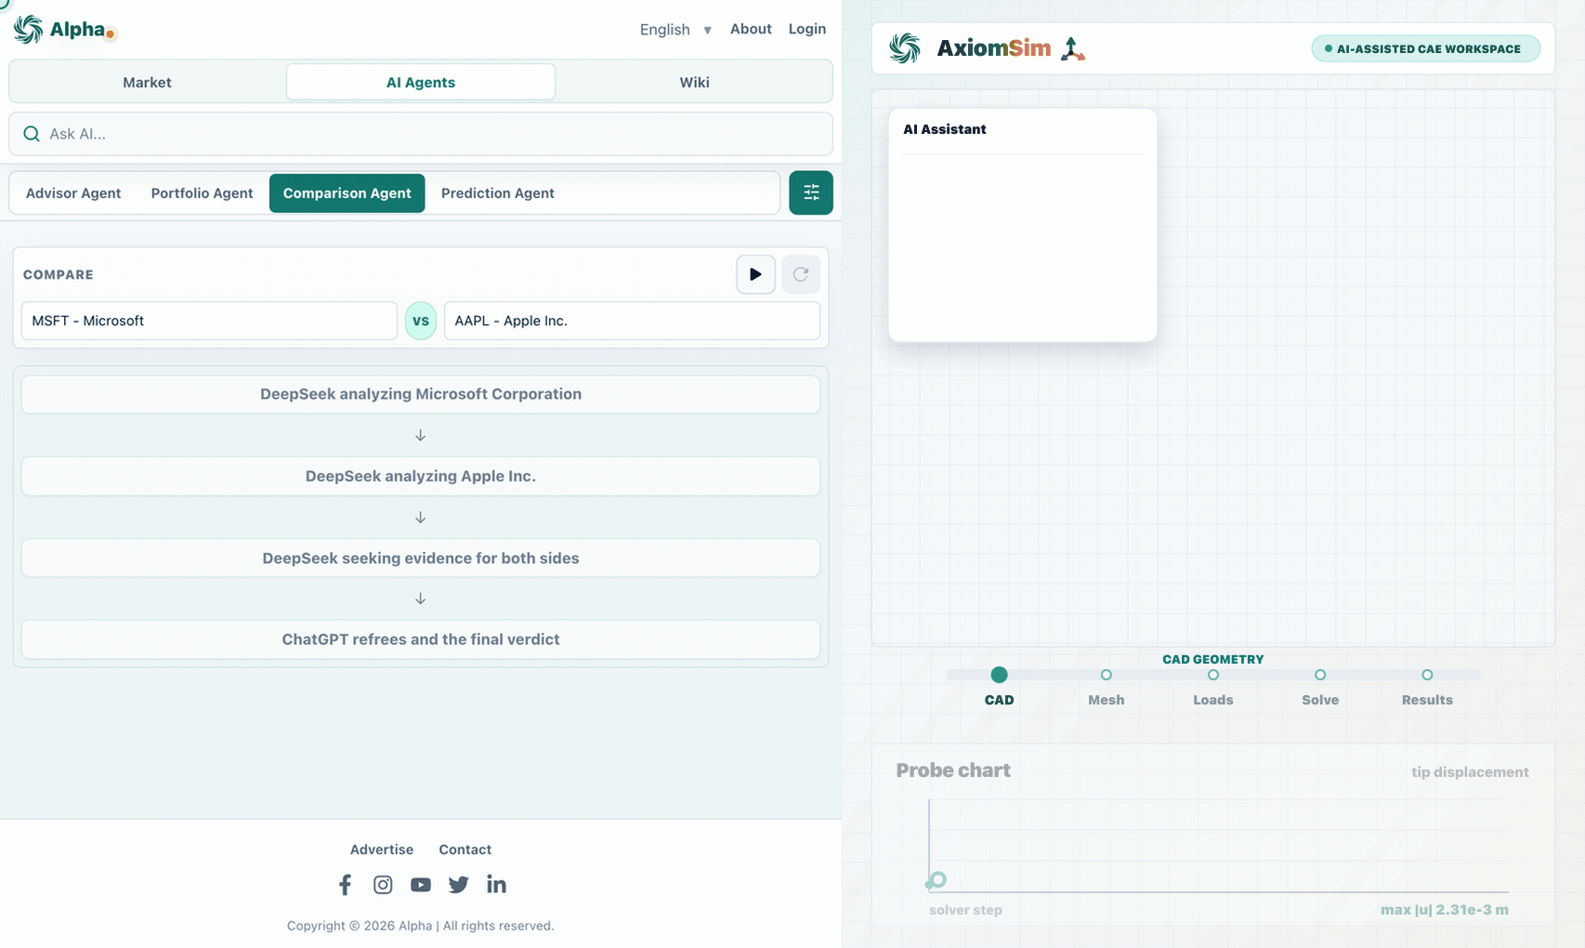
Task: Select the Prediction Agent tab
Action: 497,193
